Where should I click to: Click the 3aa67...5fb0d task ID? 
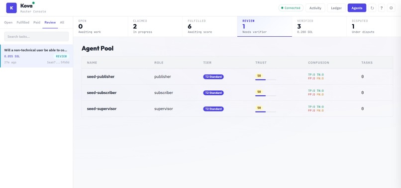pyautogui.click(x=58, y=62)
